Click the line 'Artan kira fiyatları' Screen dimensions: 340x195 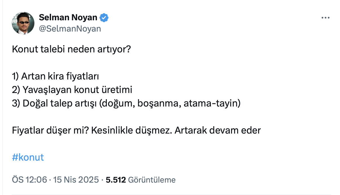coord(61,76)
